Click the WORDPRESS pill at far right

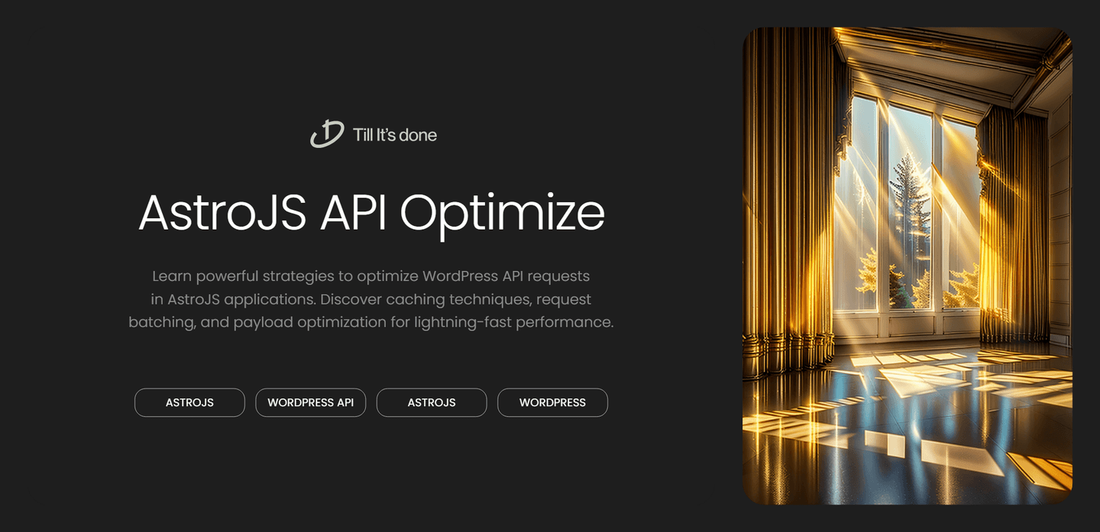(552, 402)
